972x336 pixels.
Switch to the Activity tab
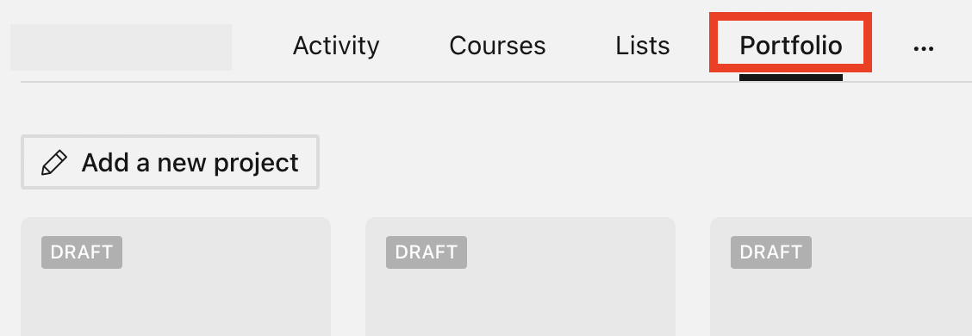point(336,46)
